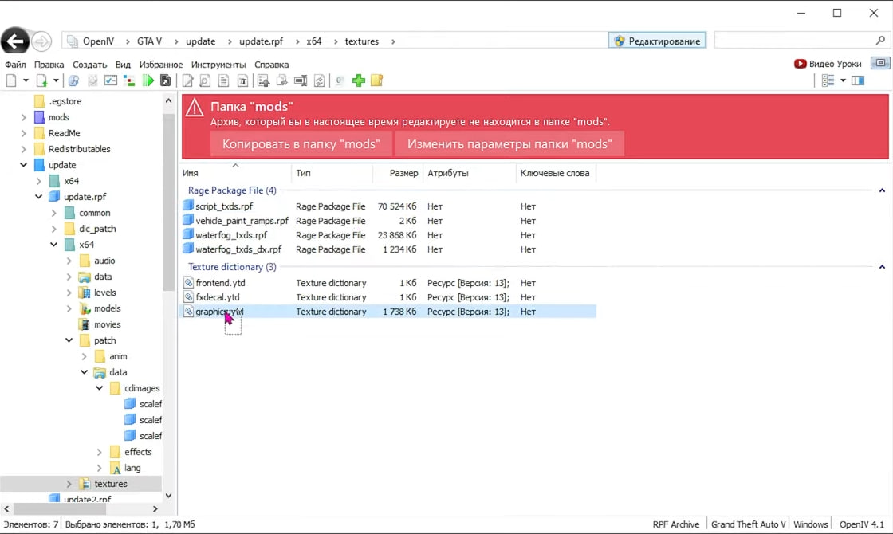Click the rename text-cursor toolbar icon
Image resolution: width=893 pixels, height=534 pixels.
[301, 80]
